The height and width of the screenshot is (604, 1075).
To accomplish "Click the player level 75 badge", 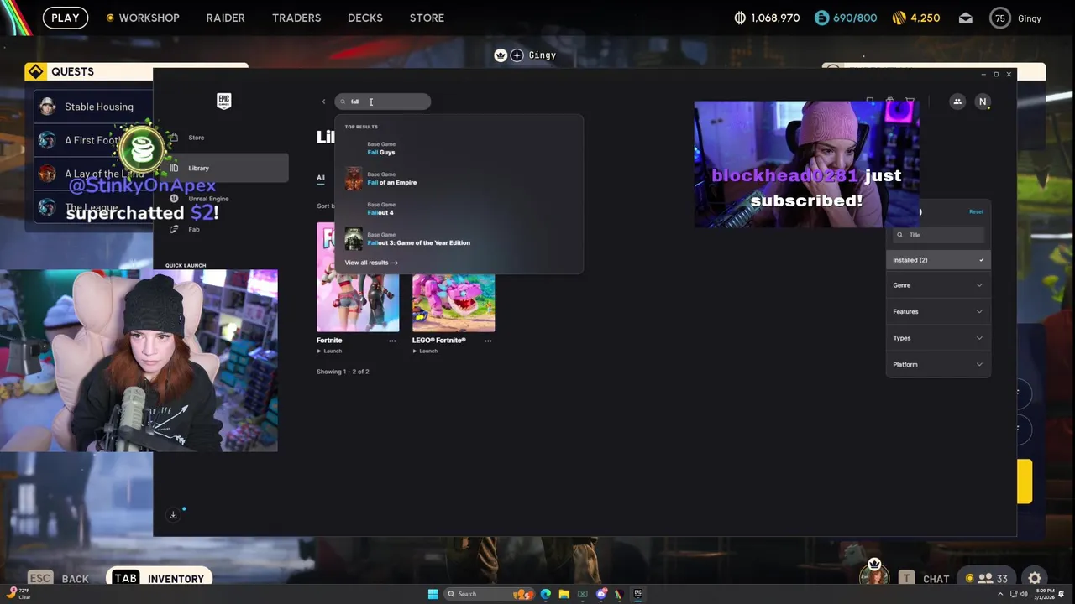I will [999, 18].
